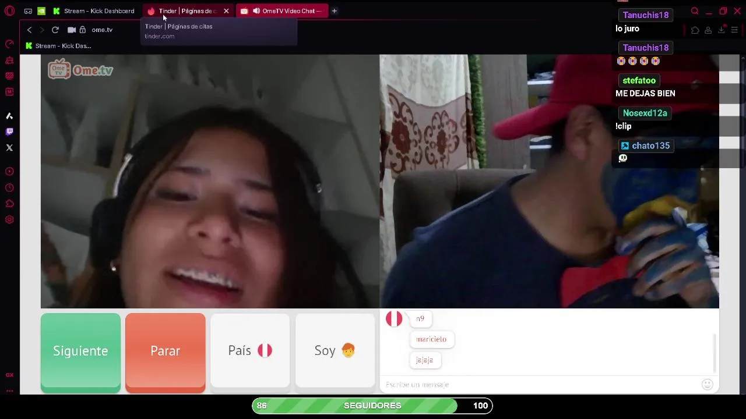This screenshot has height=419, width=746.
Task: Open GX Corner controller icon
Action: (28, 11)
